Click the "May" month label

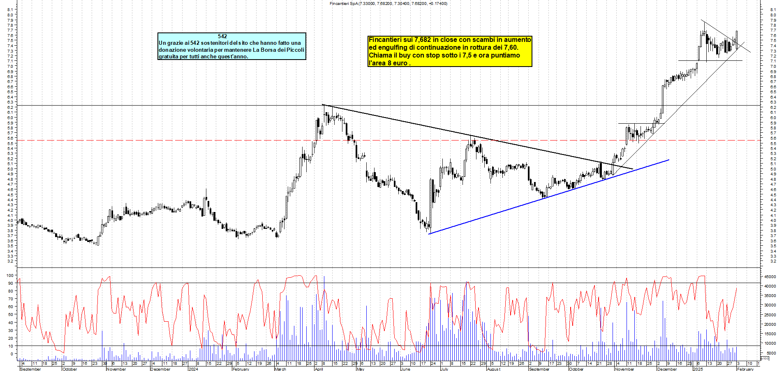360,369
